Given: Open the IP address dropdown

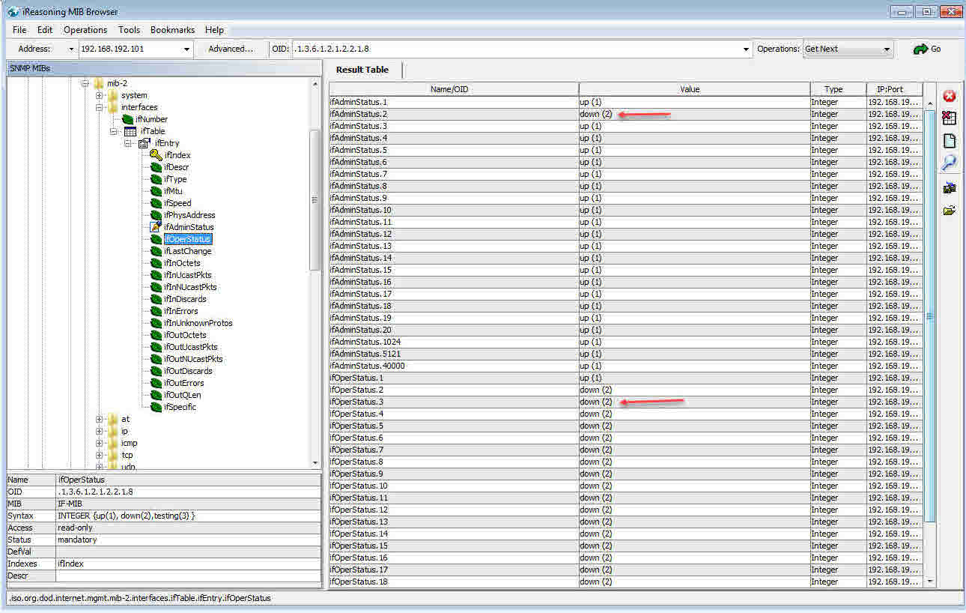Looking at the screenshot, I should point(186,49).
